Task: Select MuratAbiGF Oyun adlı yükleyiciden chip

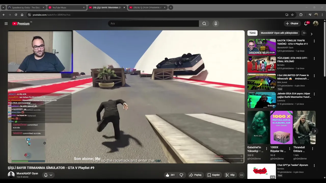Action: point(279,33)
